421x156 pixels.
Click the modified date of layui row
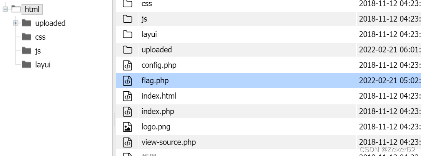tap(390, 34)
